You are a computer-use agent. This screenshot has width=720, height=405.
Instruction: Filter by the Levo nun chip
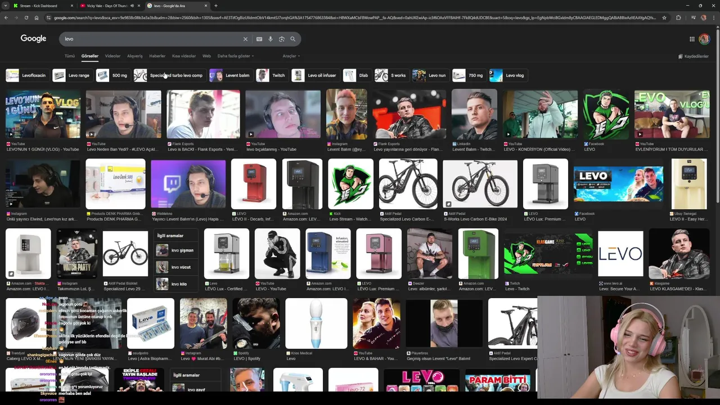[x=430, y=75]
